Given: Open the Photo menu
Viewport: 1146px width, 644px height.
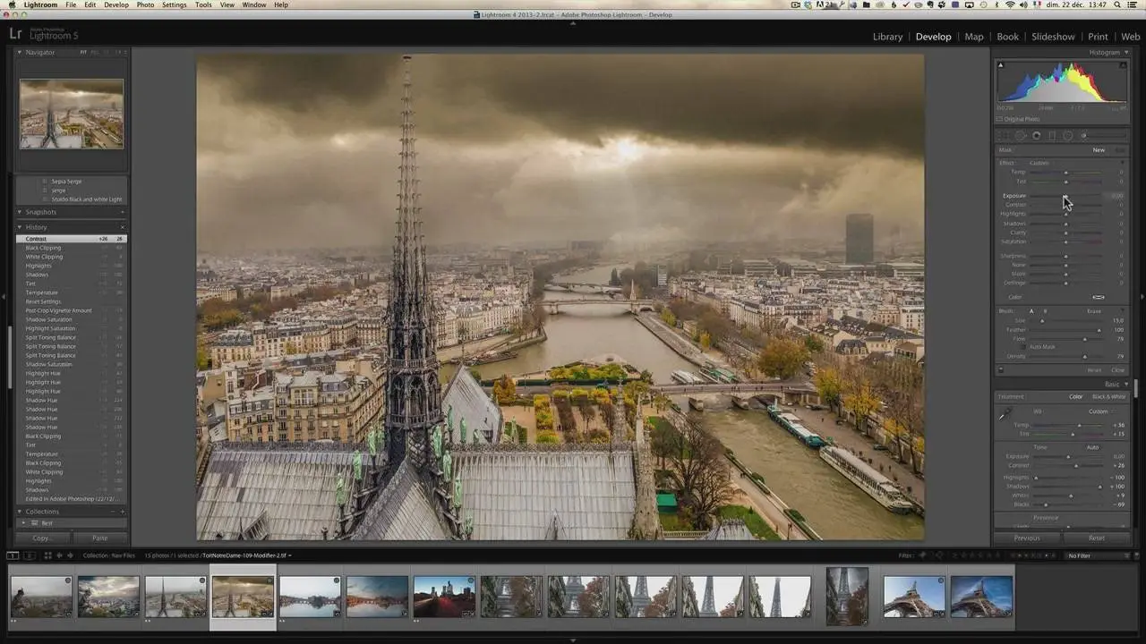Looking at the screenshot, I should coord(145,4).
